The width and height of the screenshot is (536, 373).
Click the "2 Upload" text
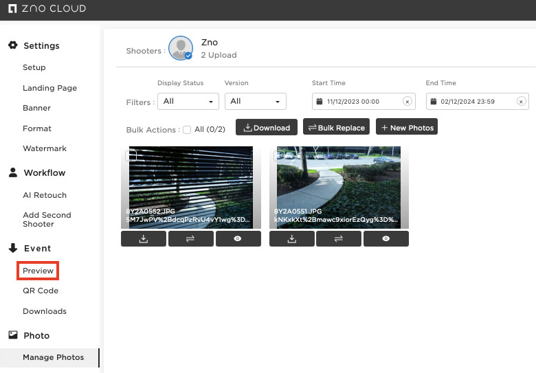pyautogui.click(x=219, y=55)
